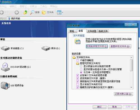140x110 pixels.
Task: Click the address bar showing 我的电脑
Action: [x=74, y=19]
